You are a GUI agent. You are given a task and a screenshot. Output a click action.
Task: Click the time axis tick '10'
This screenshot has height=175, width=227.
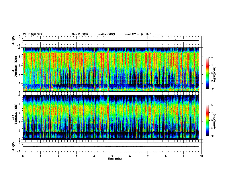(x=201, y=156)
